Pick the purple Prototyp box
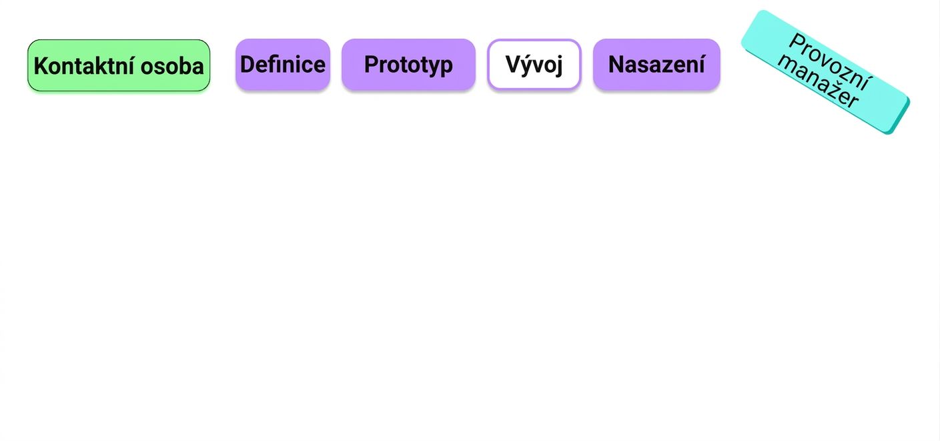Screen dimensions: 940x441 pos(408,65)
